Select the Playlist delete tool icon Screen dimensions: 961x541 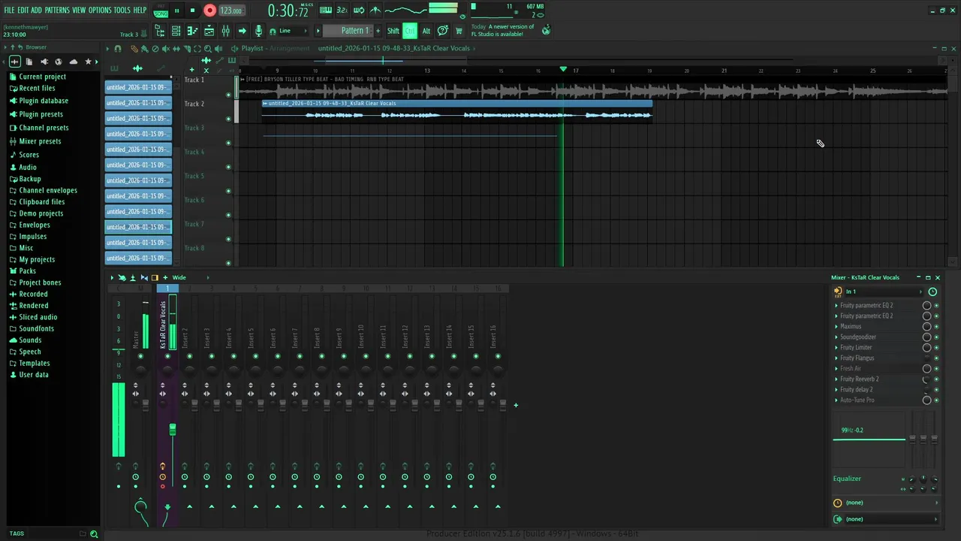pyautogui.click(x=155, y=49)
